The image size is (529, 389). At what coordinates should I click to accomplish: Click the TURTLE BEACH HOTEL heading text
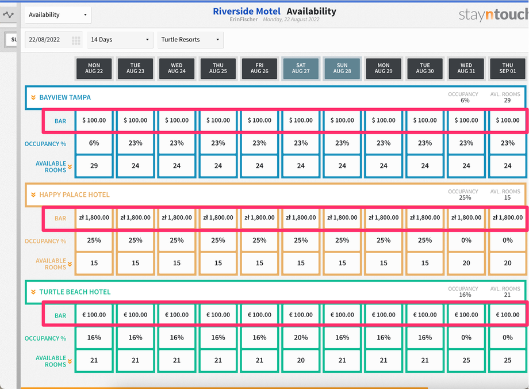pos(75,292)
